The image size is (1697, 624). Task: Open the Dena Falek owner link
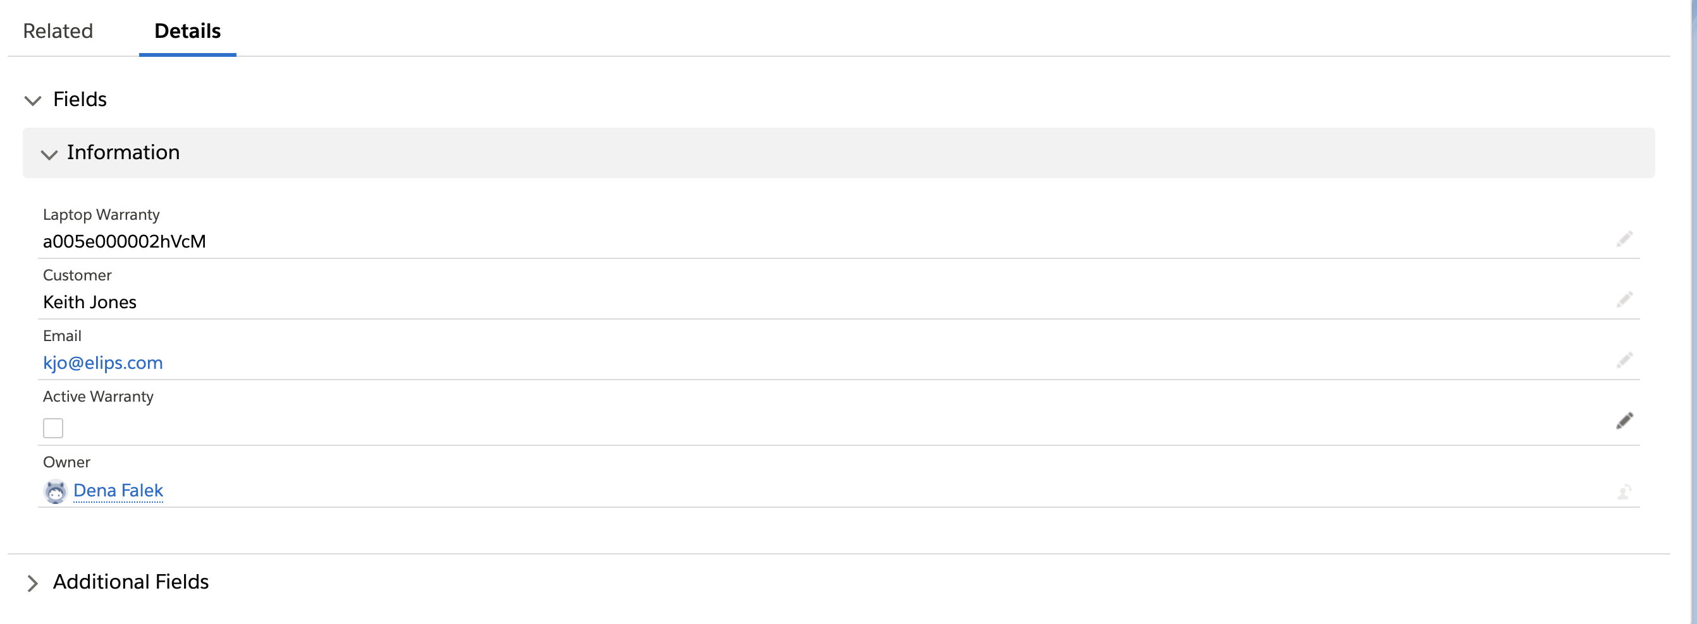[x=118, y=490]
